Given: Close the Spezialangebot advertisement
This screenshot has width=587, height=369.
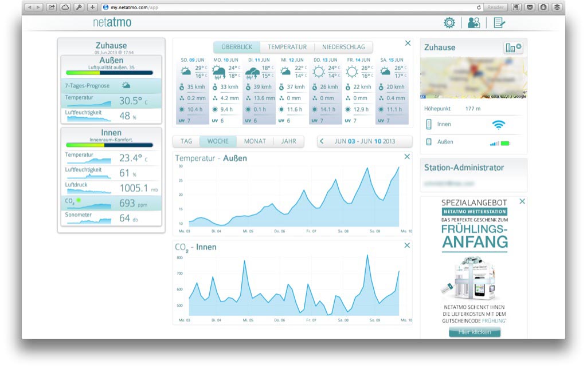Looking at the screenshot, I should tap(522, 201).
